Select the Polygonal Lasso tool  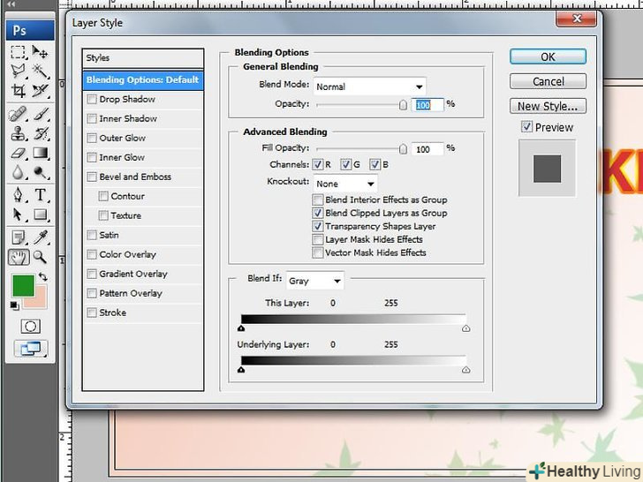(18, 71)
